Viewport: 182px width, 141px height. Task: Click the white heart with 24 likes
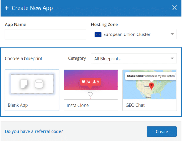pyautogui.click(x=83, y=82)
